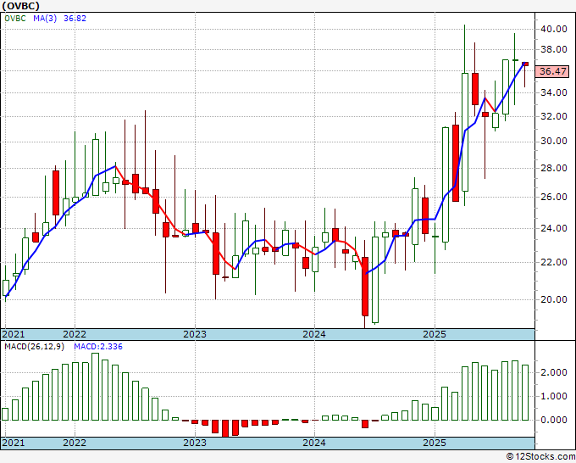Image resolution: width=576 pixels, height=463 pixels.
Task: Click 2025 on the MACD panel timeline
Action: (435, 443)
